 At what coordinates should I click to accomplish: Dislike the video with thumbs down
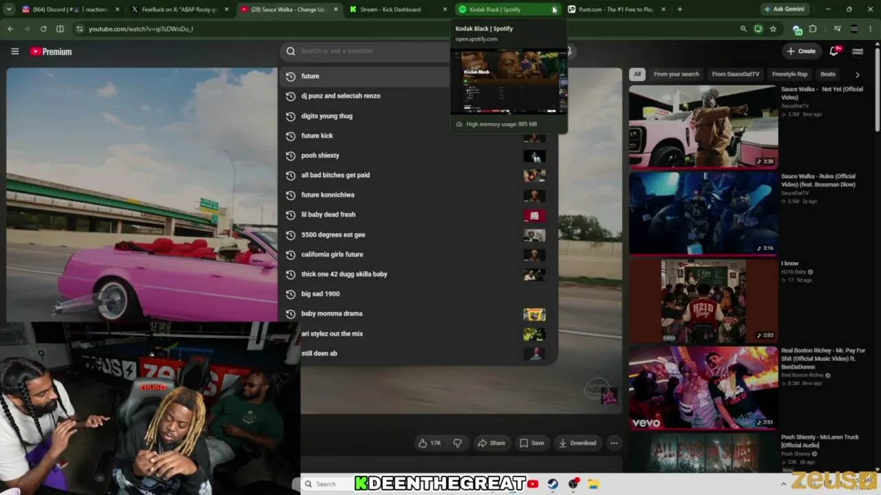(x=457, y=443)
